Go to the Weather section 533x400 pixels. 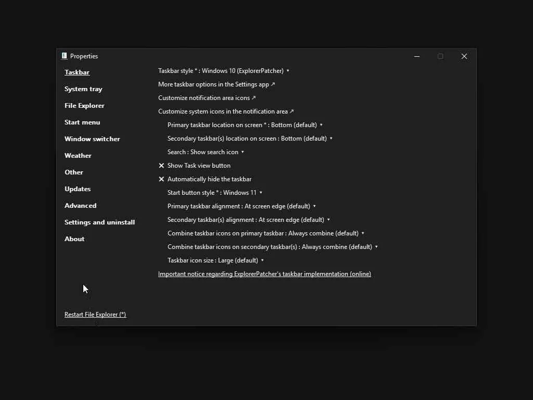78,155
